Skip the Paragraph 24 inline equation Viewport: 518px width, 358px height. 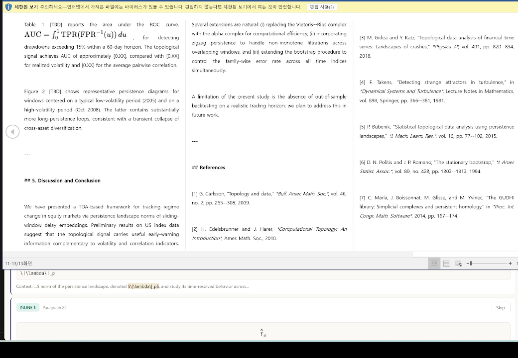500,308
